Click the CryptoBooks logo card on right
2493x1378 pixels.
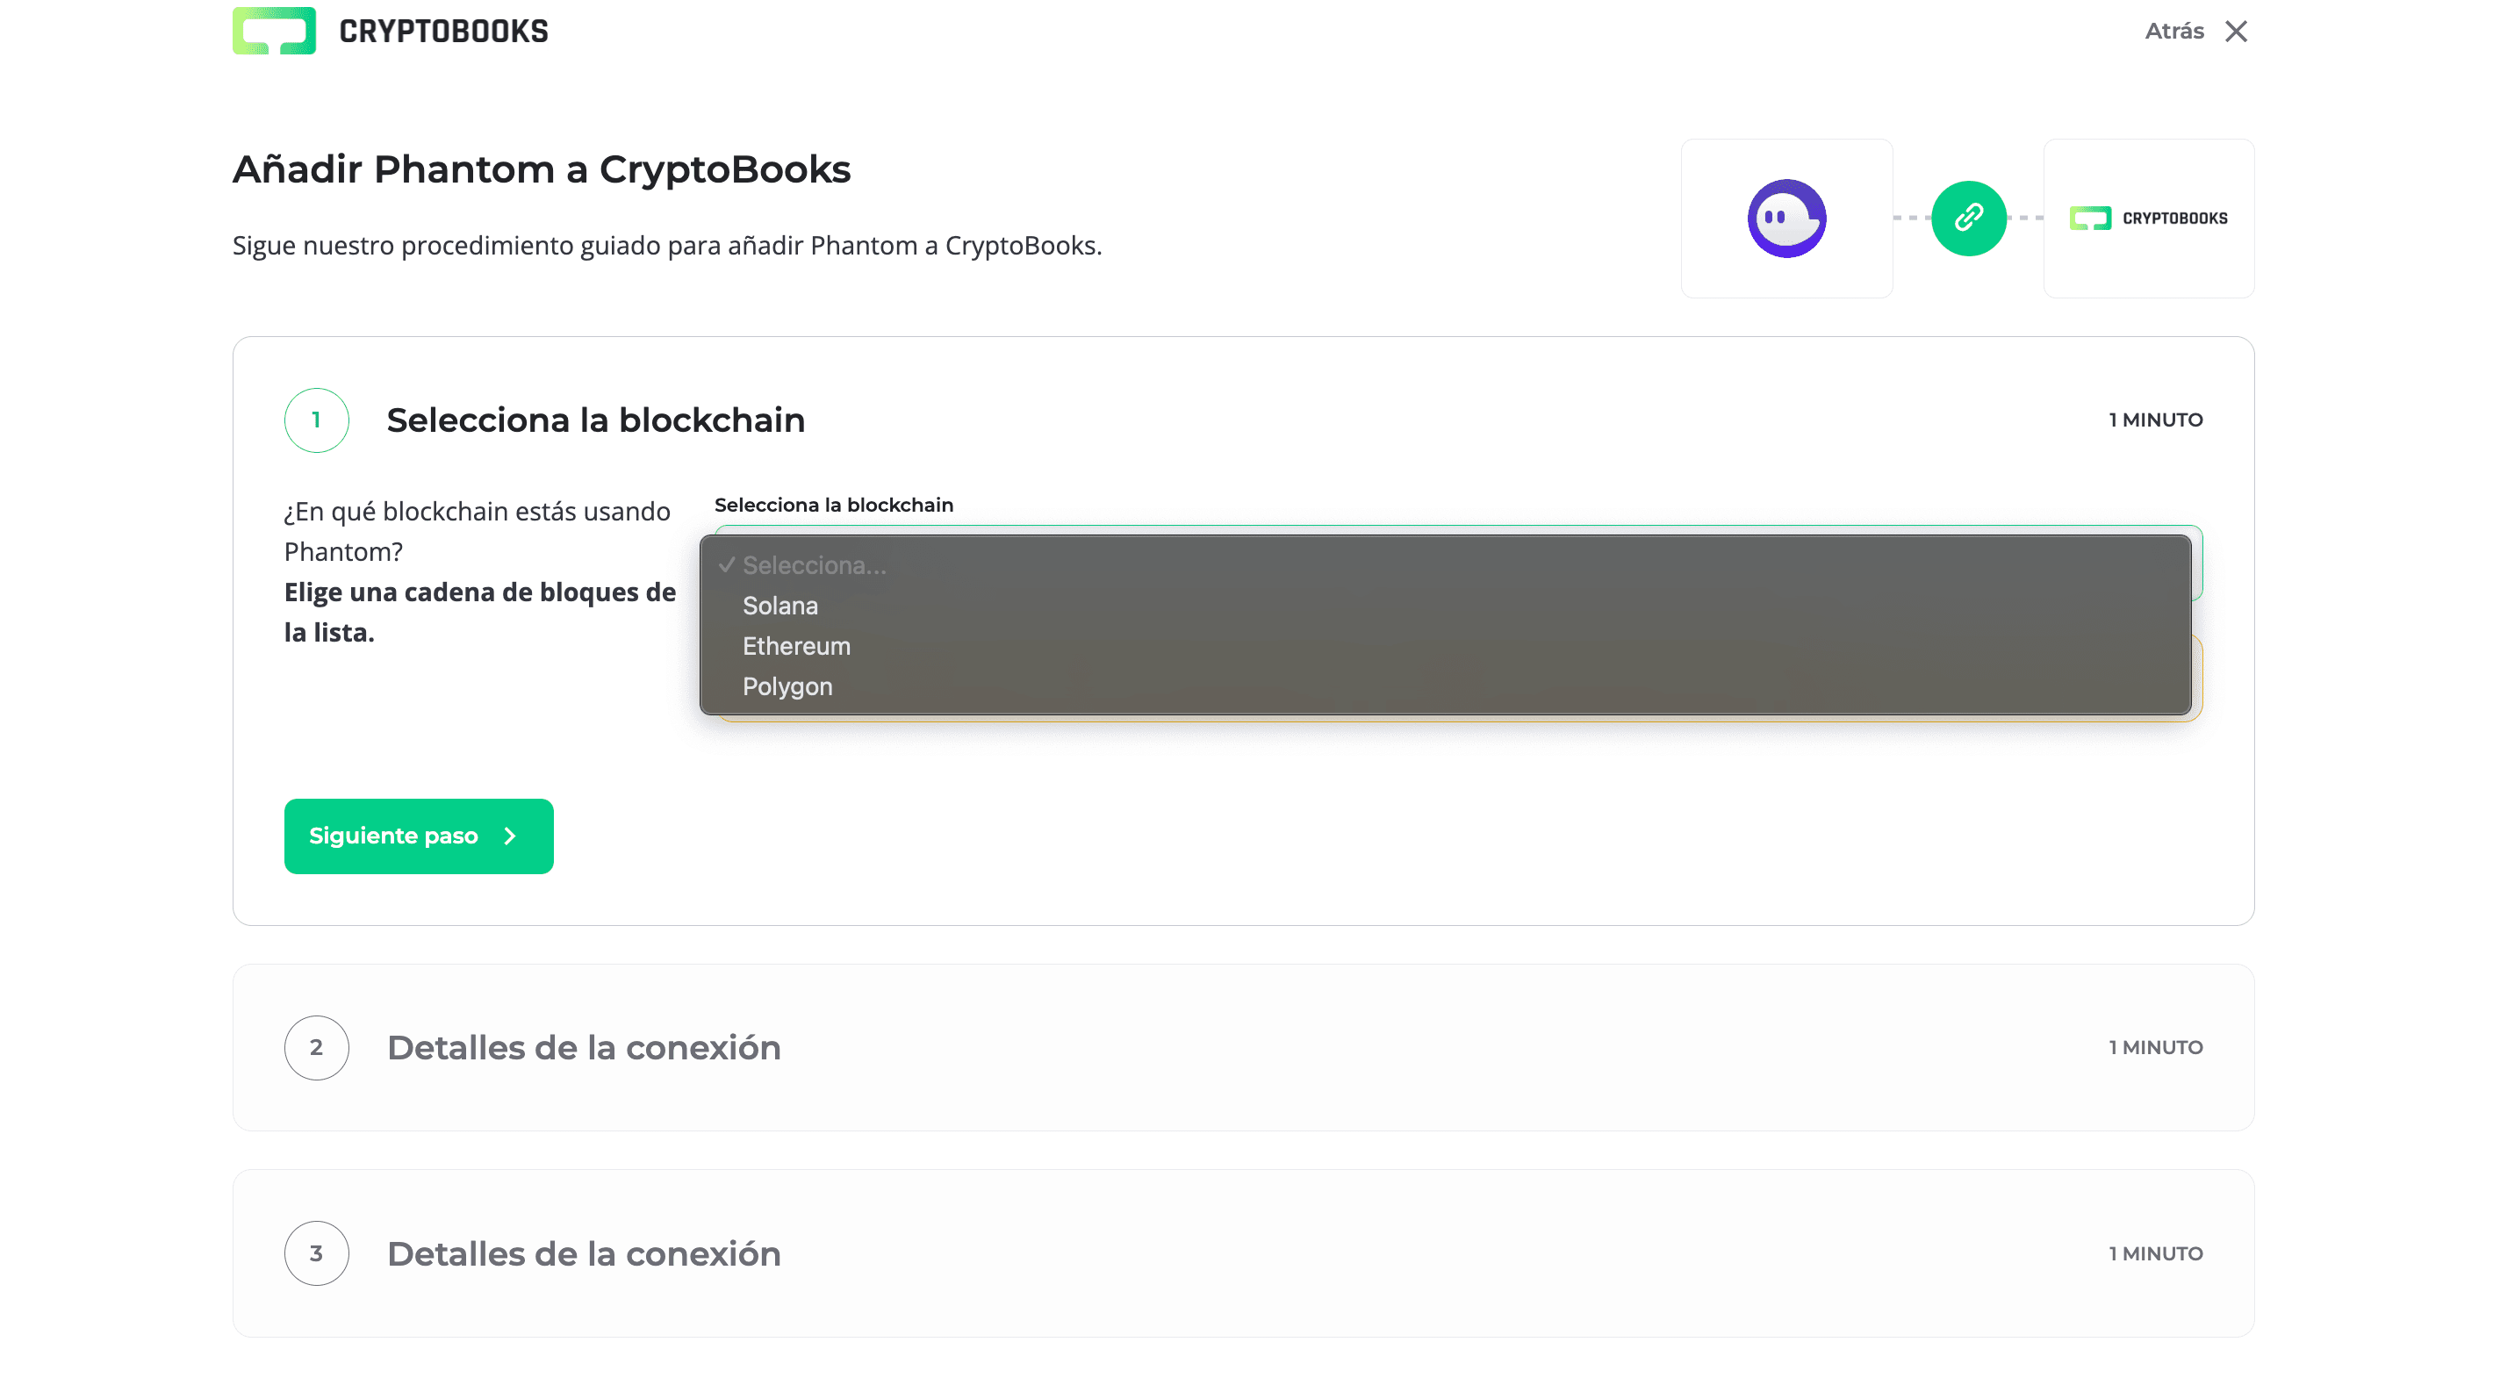pyautogui.click(x=2147, y=218)
